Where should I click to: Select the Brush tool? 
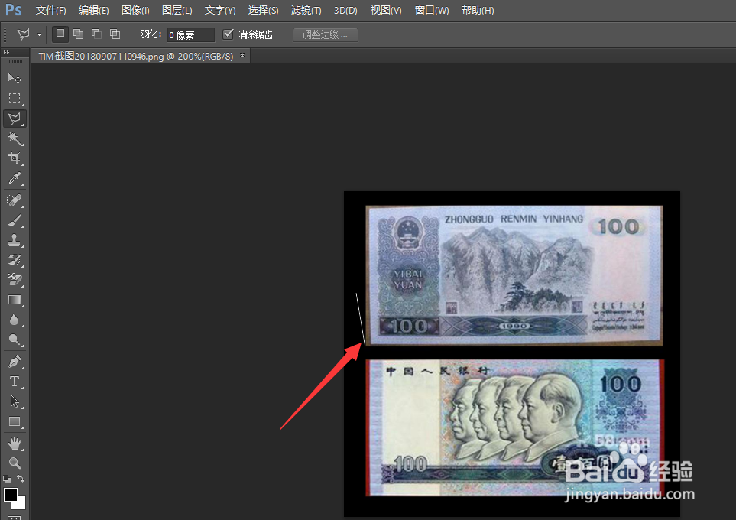pyautogui.click(x=14, y=220)
